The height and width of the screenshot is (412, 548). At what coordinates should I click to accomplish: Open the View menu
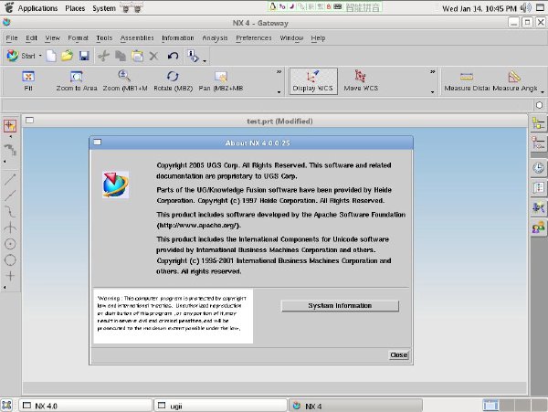pyautogui.click(x=52, y=37)
